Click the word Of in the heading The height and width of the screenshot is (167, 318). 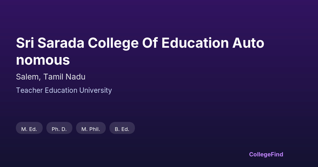[x=150, y=43]
